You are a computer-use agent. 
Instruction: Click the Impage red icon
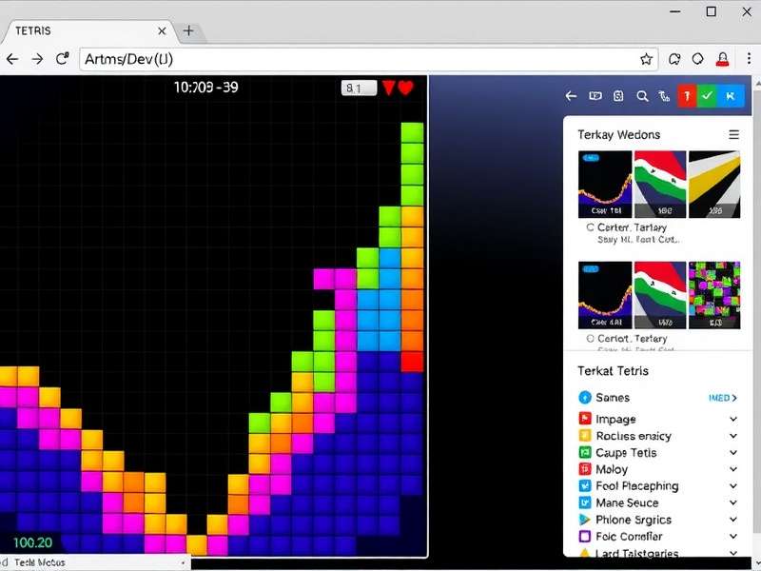click(585, 419)
